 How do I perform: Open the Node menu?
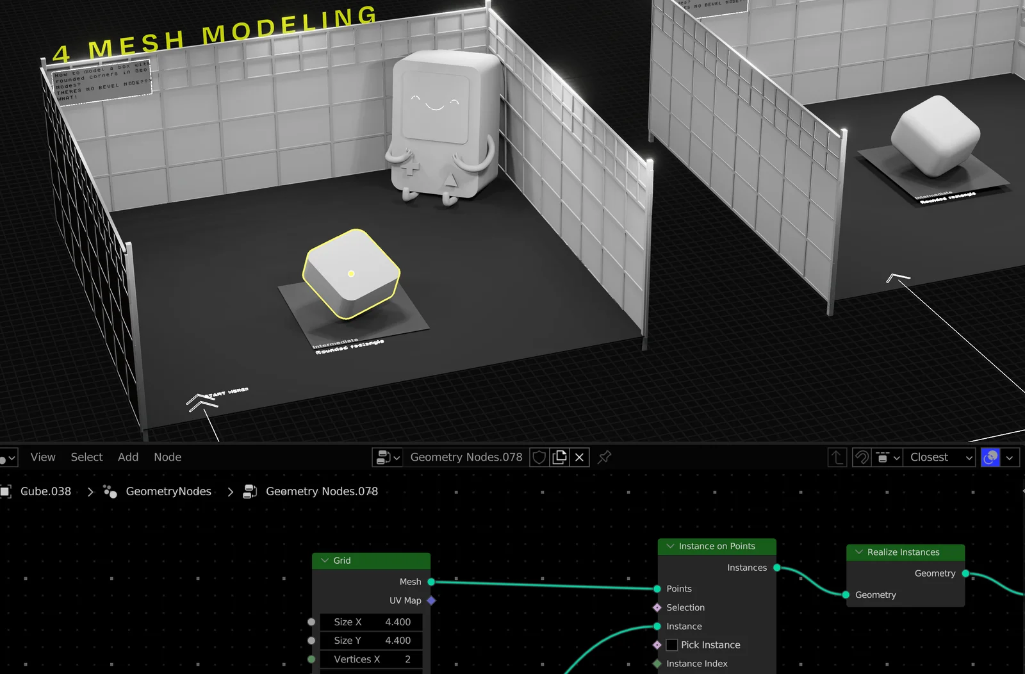point(167,457)
